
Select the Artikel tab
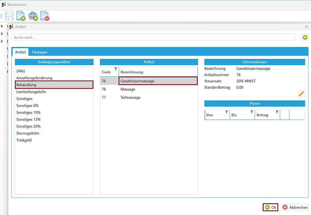click(20, 52)
